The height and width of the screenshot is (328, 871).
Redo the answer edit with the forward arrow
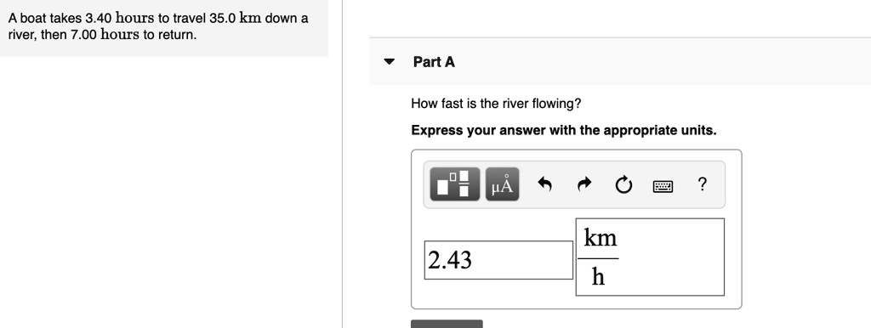(584, 184)
